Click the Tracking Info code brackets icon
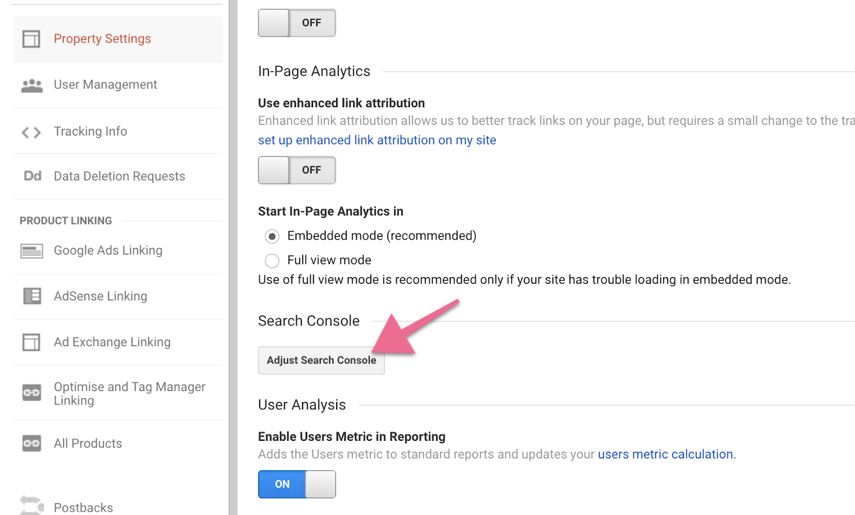 coord(31,132)
